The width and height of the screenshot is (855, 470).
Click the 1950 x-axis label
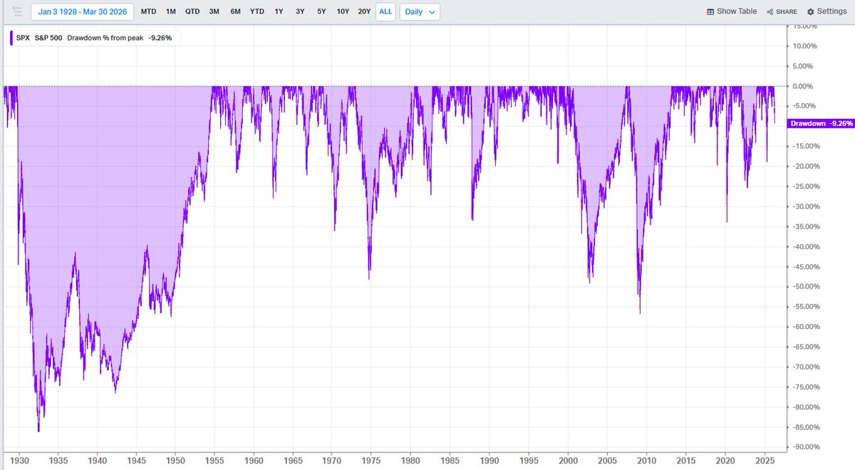tap(177, 460)
